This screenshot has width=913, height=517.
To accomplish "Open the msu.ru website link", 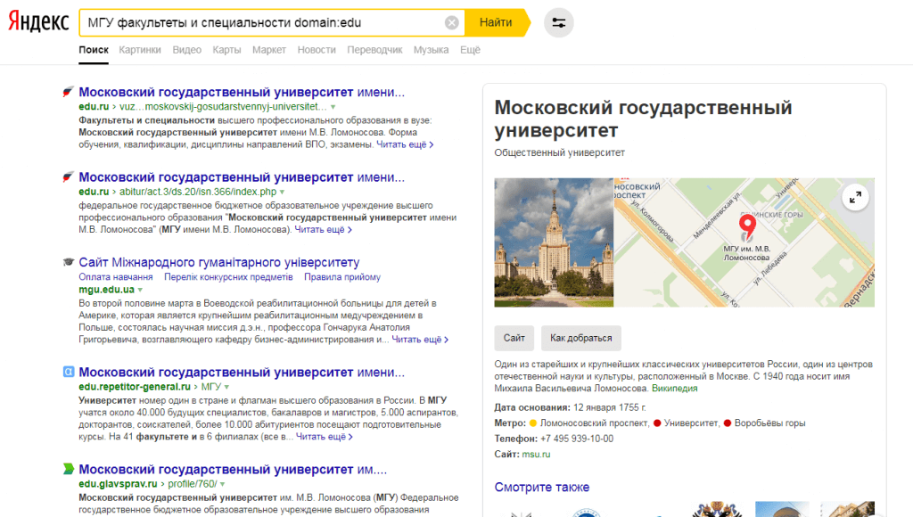I will click(x=536, y=454).
